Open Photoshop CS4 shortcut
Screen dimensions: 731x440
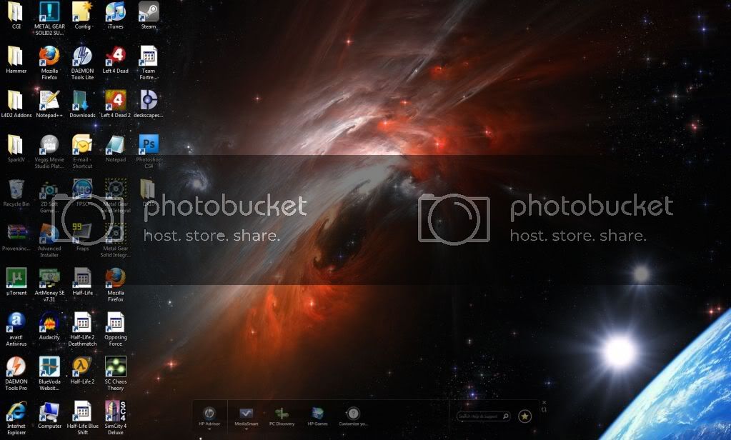pos(148,144)
